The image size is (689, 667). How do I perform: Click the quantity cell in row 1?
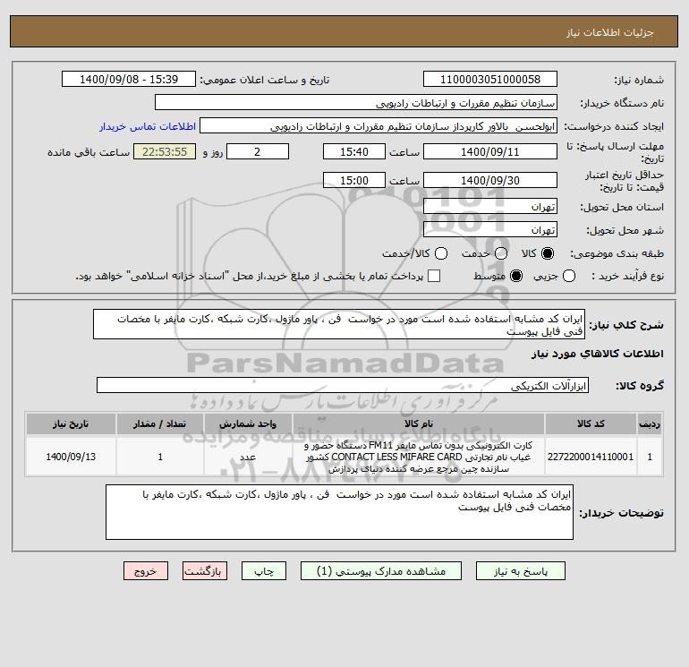pyautogui.click(x=160, y=457)
